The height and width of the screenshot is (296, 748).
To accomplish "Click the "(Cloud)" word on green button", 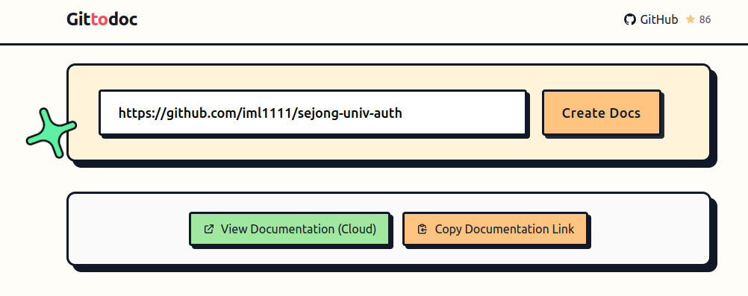I will tap(357, 229).
